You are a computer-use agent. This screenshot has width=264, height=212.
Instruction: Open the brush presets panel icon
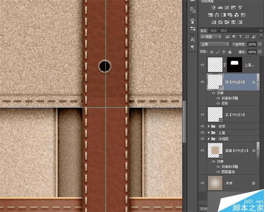pos(193,21)
